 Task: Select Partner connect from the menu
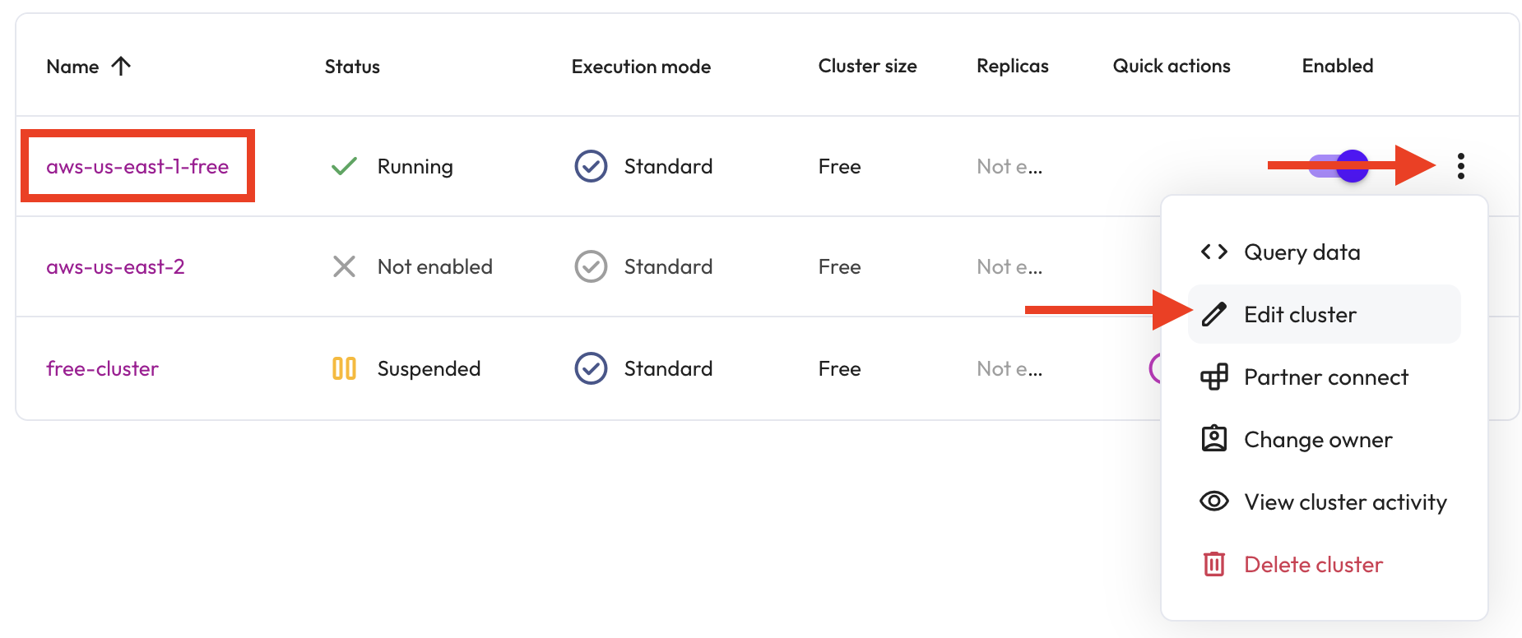click(x=1325, y=377)
